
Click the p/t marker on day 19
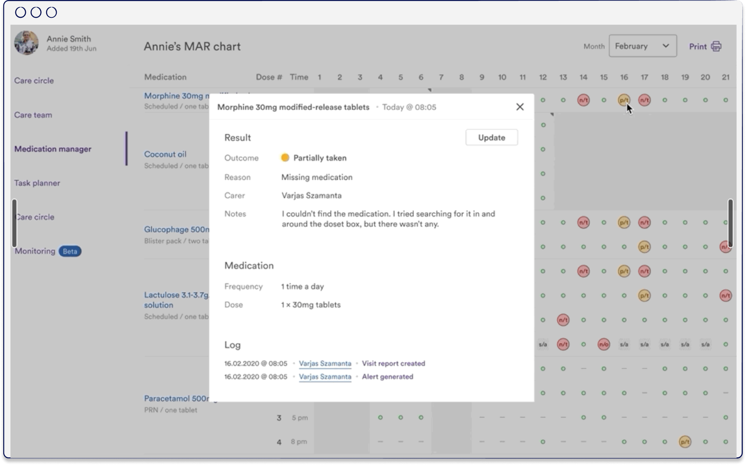(685, 442)
